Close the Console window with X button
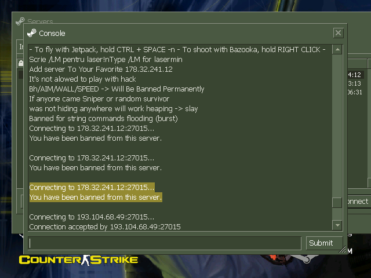Screen dimensions: 371x278 338,33
